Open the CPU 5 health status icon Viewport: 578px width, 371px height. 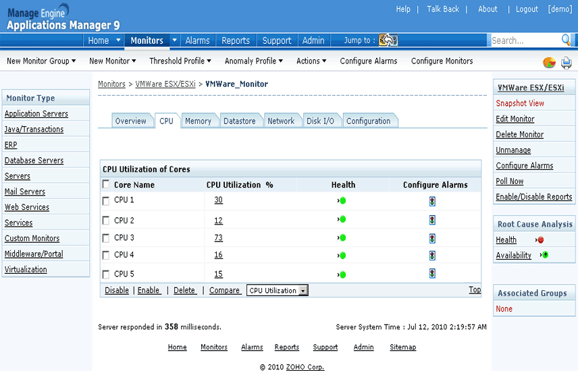pos(342,275)
